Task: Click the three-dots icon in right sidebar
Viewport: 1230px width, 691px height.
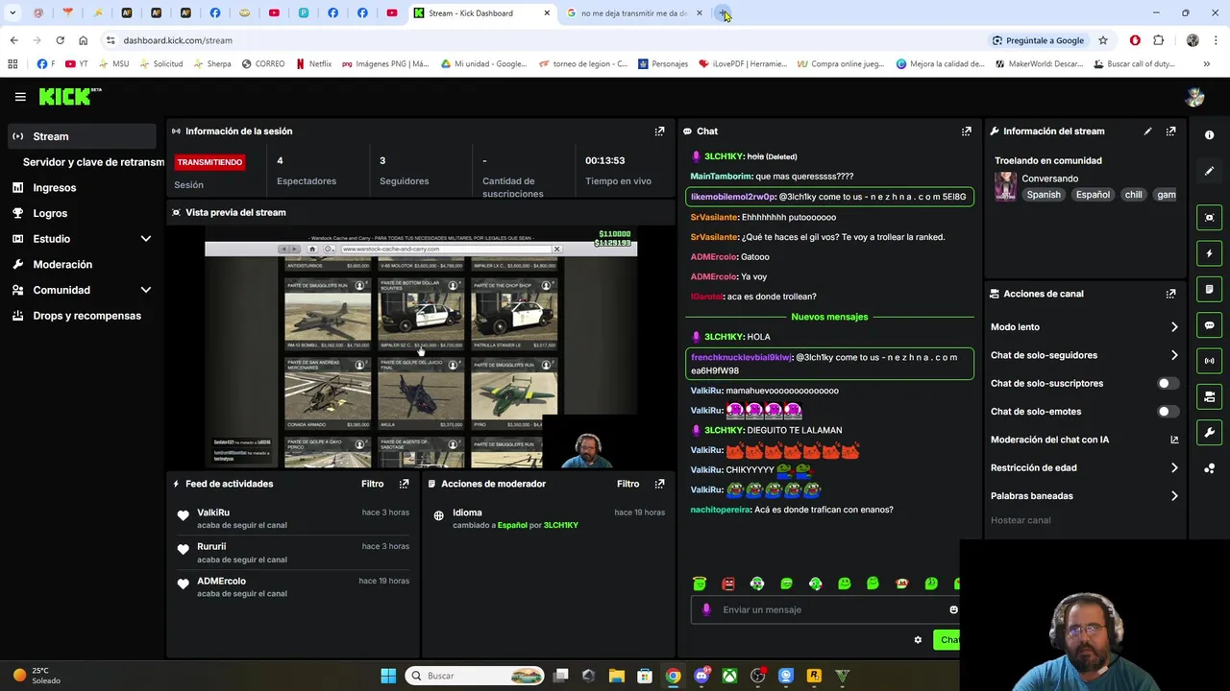Action: click(1209, 468)
